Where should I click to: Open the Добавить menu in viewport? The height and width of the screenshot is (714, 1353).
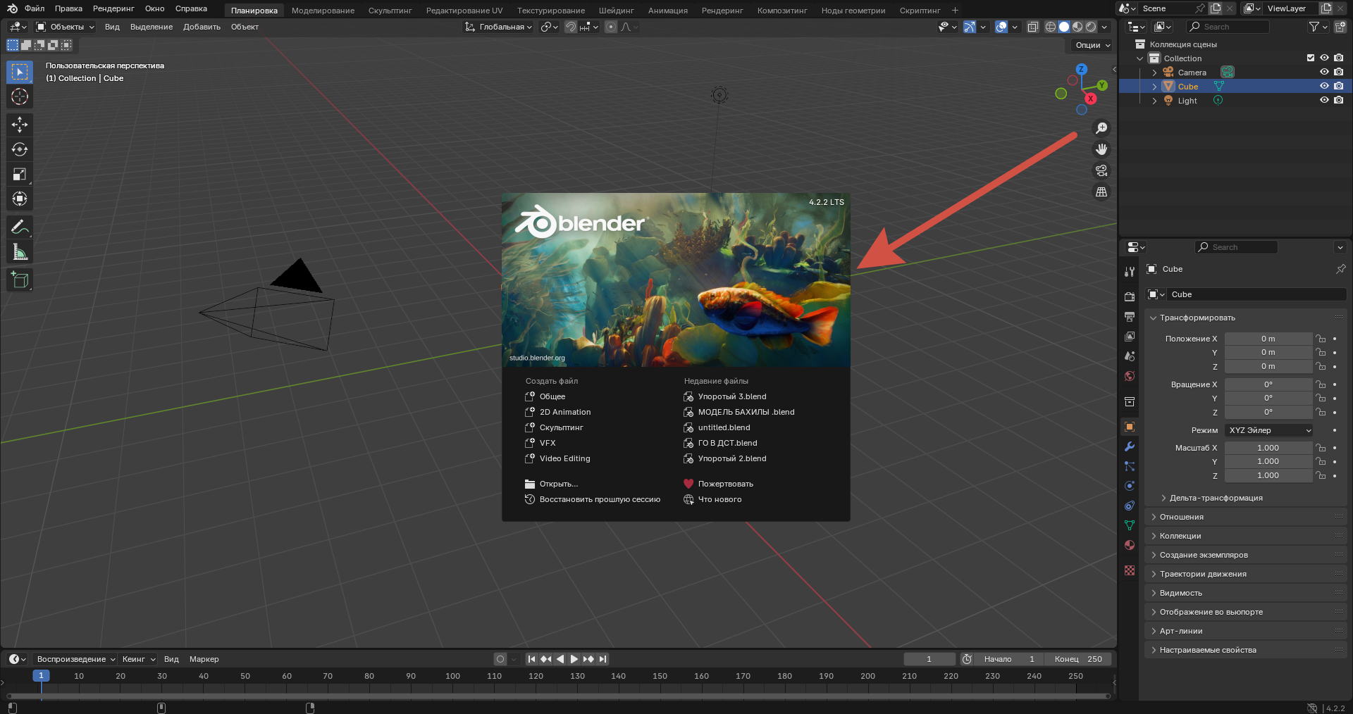pos(202,27)
